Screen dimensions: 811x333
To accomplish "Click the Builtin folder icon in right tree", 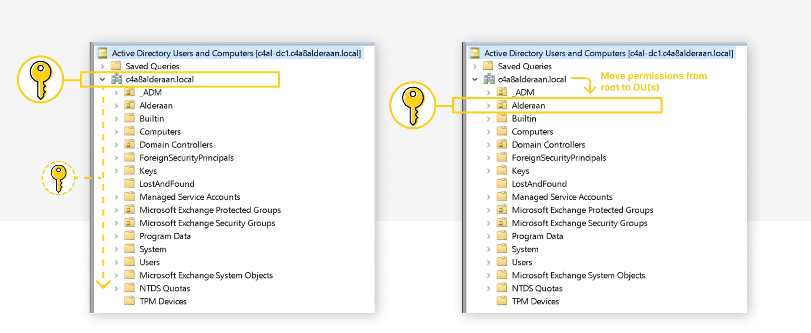I will click(x=502, y=118).
